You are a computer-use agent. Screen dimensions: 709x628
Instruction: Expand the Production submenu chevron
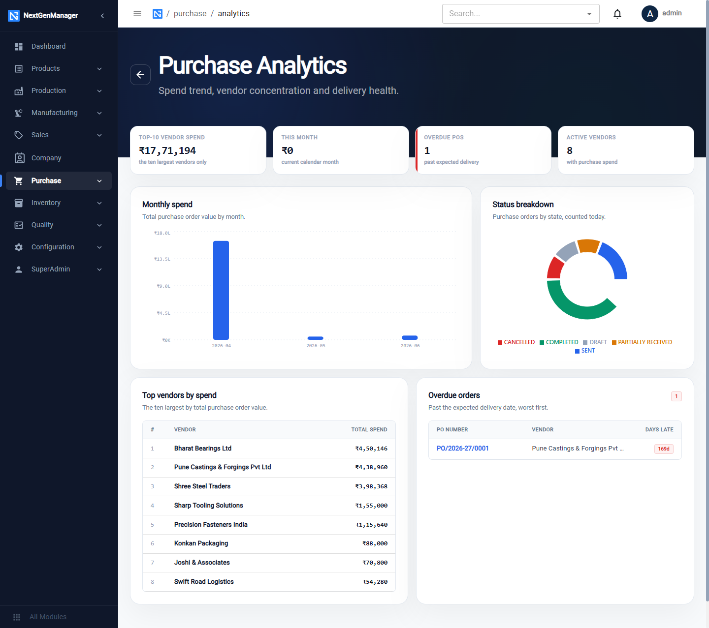pyautogui.click(x=99, y=90)
